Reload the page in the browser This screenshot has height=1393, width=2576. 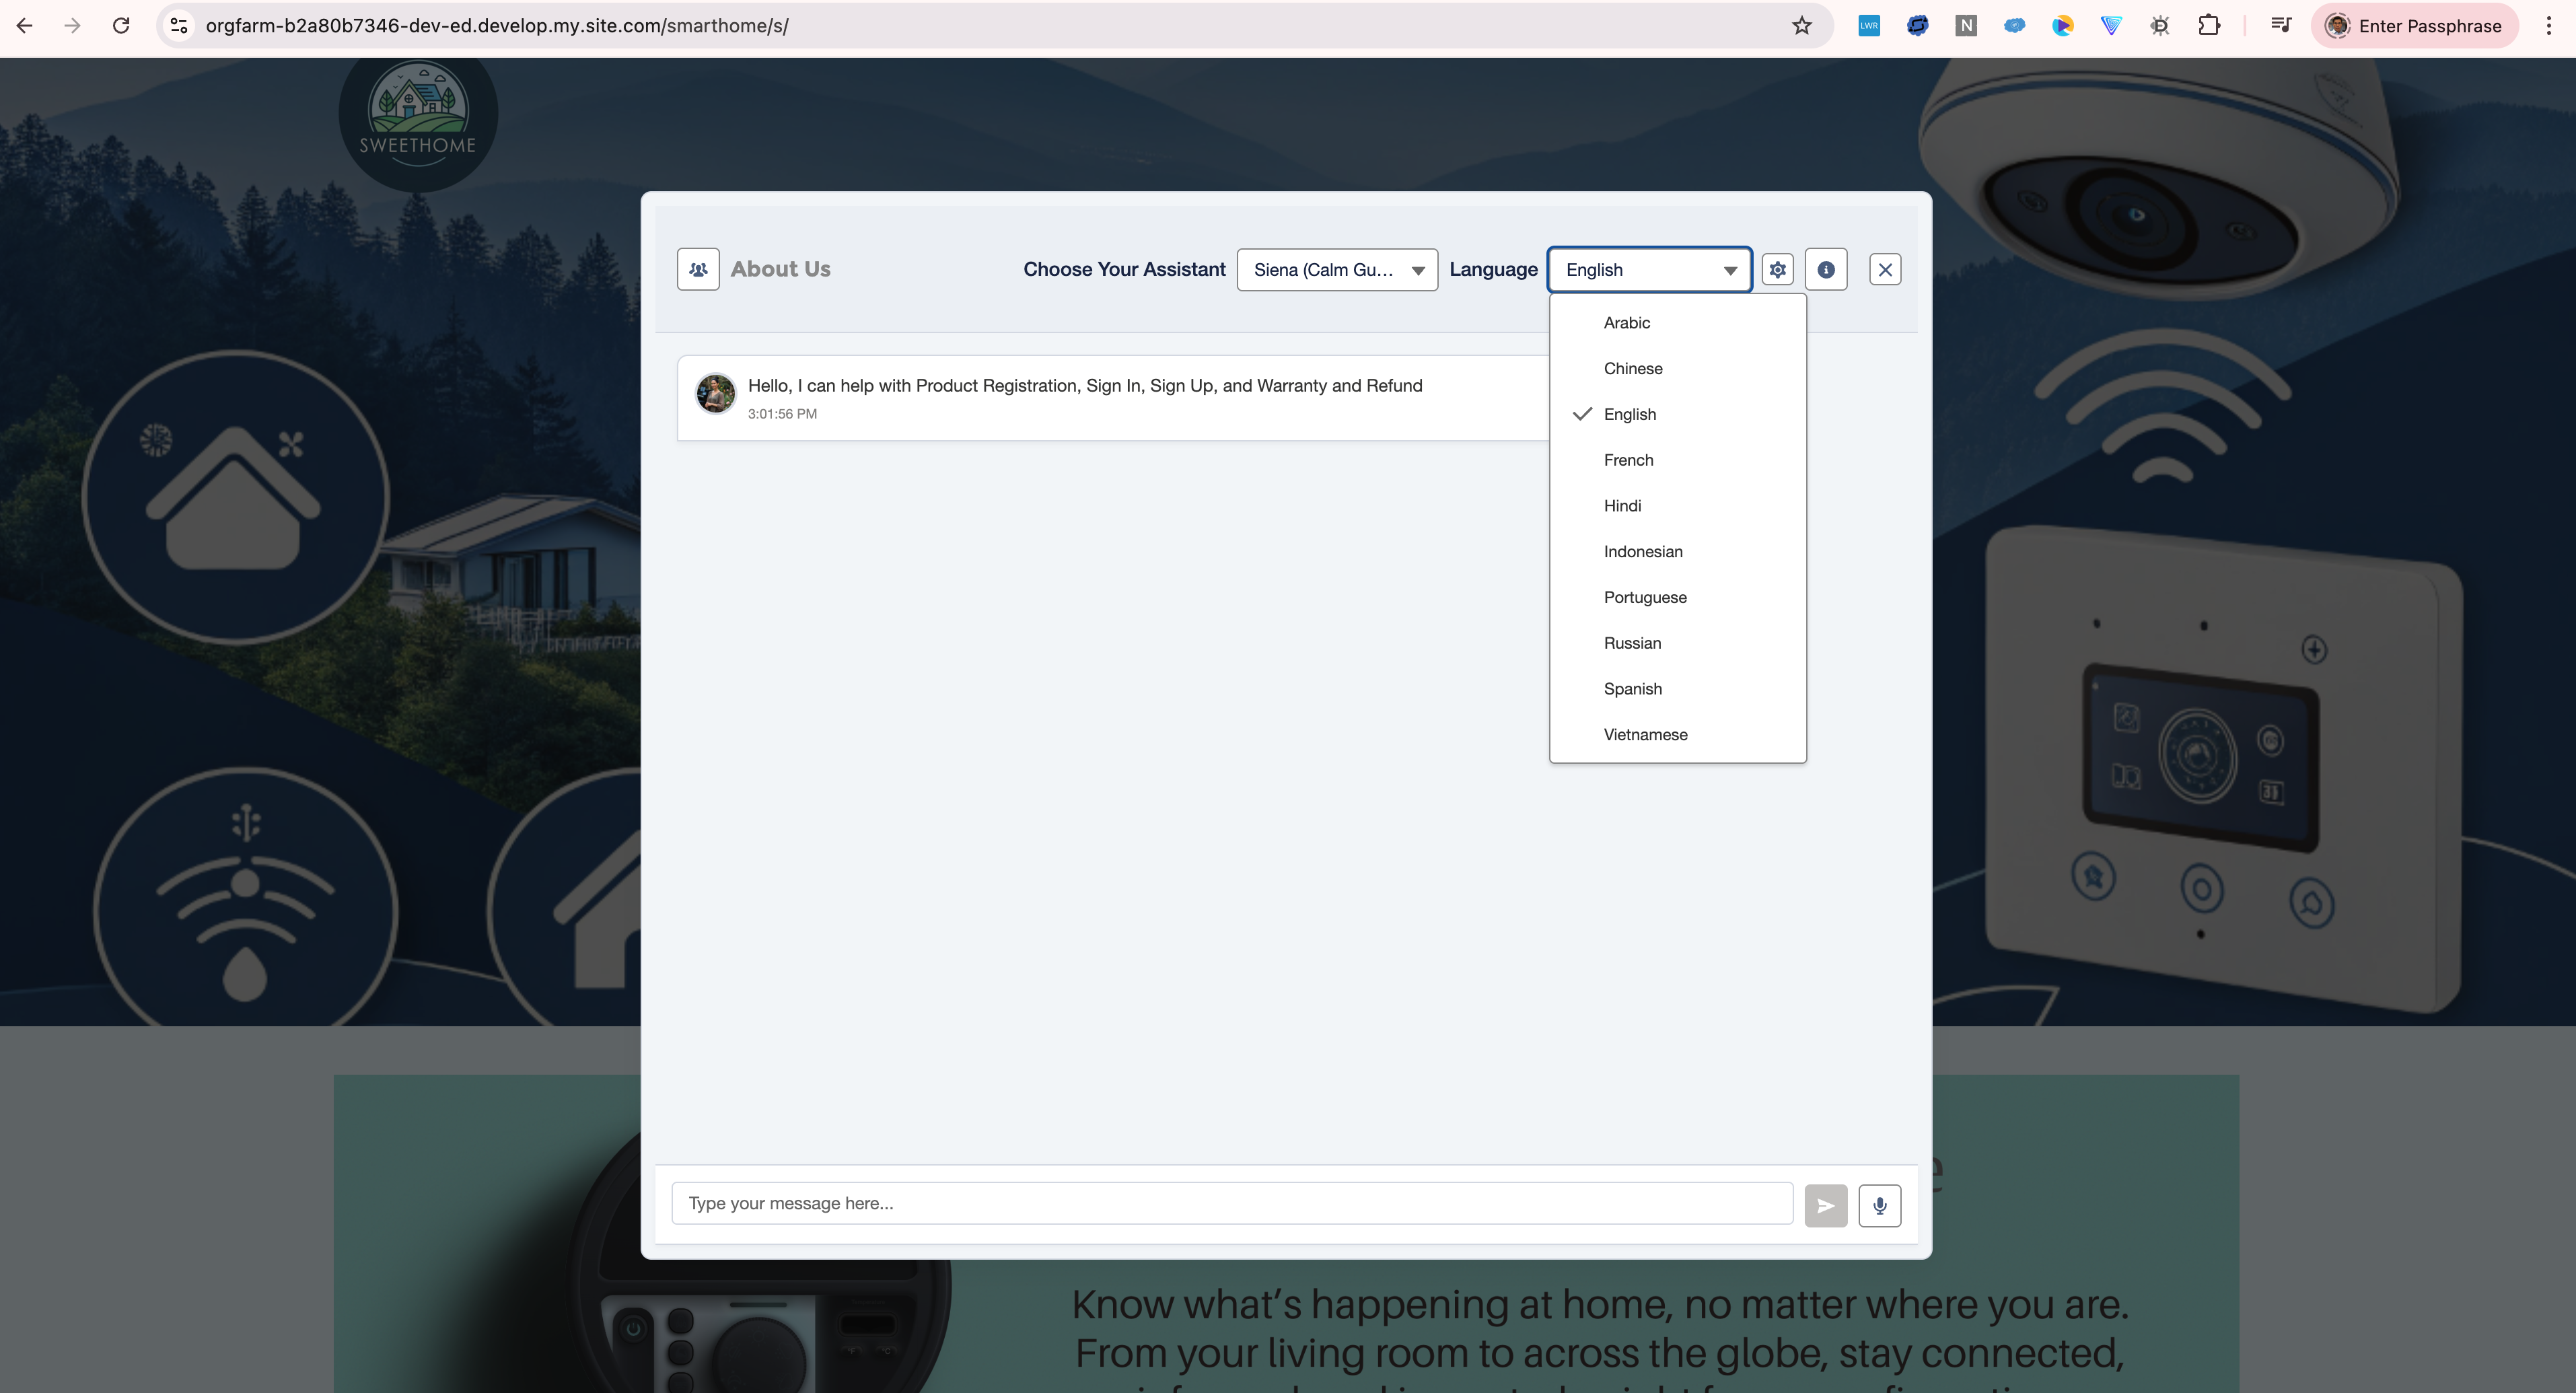click(x=121, y=26)
